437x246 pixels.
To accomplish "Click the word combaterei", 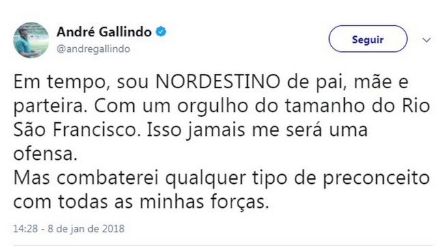I will tap(108, 178).
